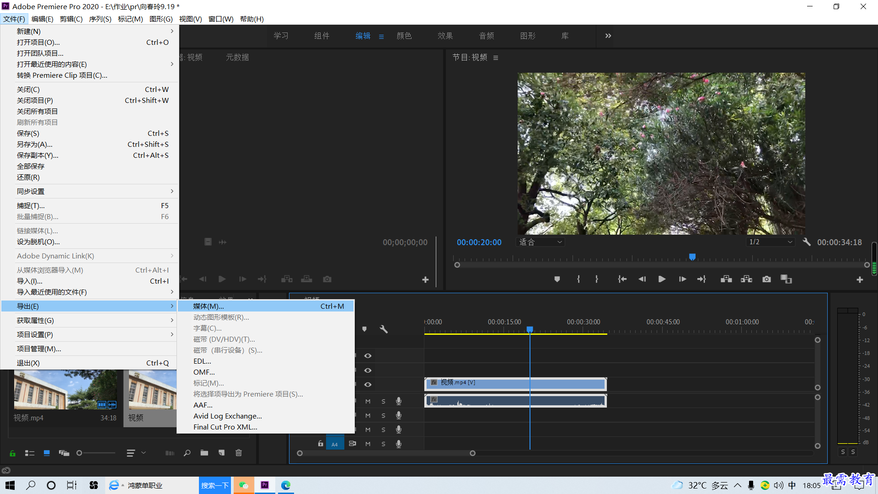Expand 新建(N) submenu
Viewport: 878px width, 494px height.
point(90,31)
